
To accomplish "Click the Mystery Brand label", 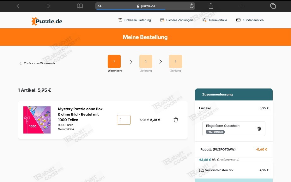I will 66,129.
